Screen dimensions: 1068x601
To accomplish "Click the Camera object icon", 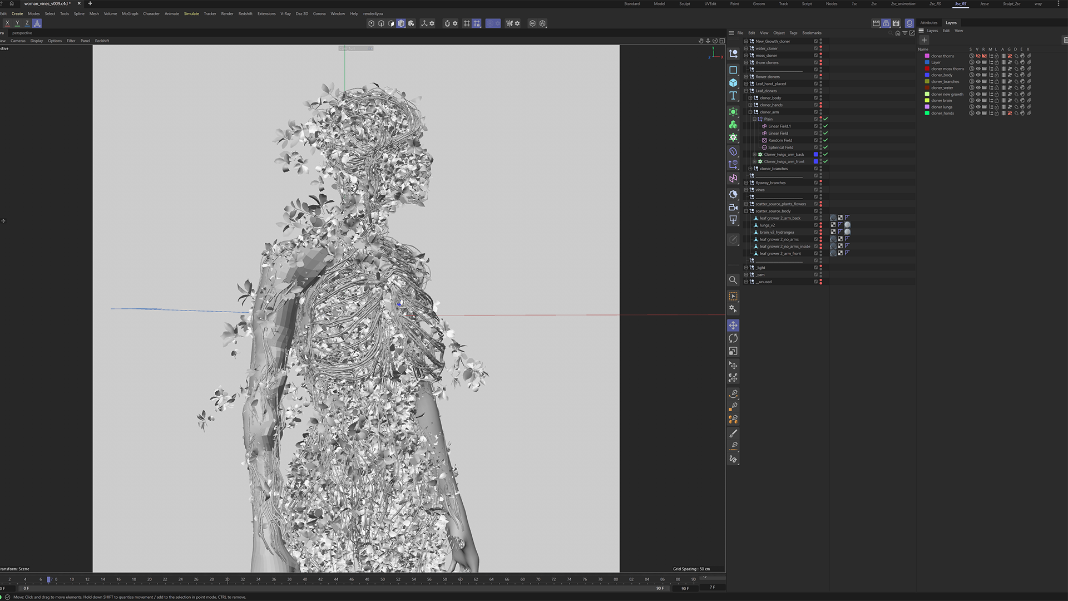I will pyautogui.click(x=733, y=207).
